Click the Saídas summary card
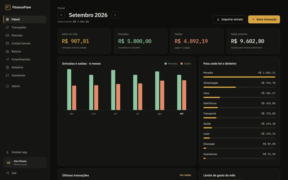 197,41
